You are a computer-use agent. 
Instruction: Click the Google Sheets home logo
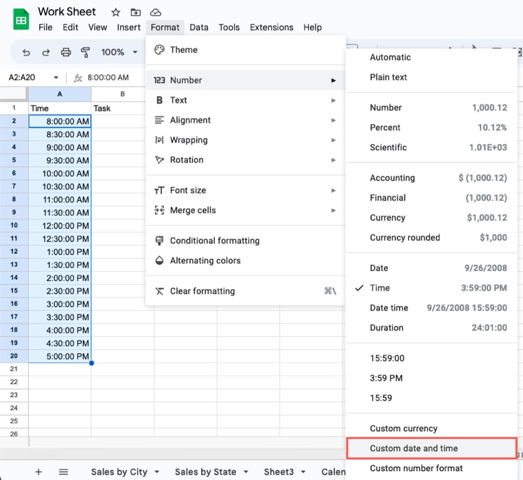coord(21,19)
